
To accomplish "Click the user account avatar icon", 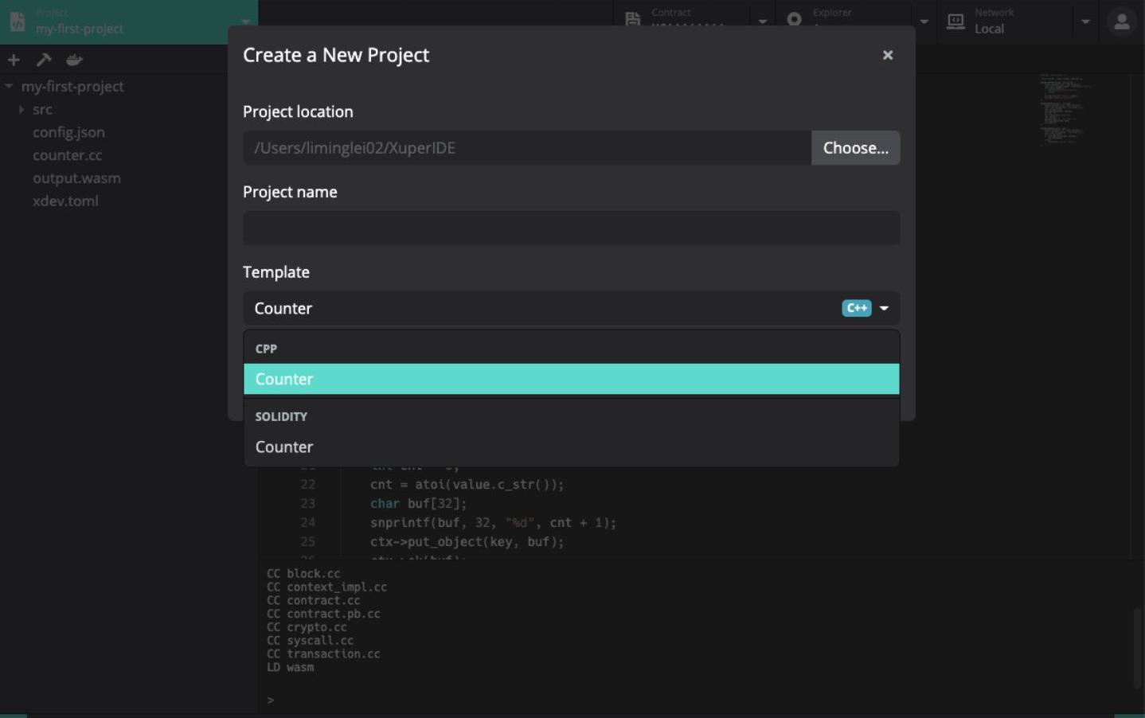I will 1121,21.
